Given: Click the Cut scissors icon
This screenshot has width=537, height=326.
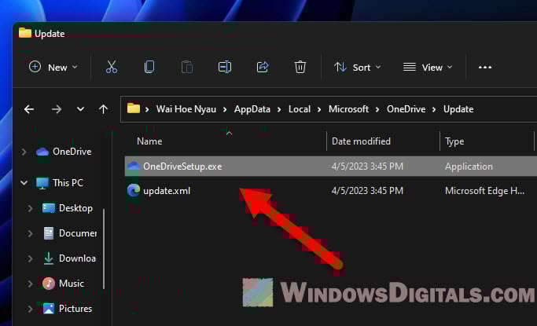Looking at the screenshot, I should (112, 67).
